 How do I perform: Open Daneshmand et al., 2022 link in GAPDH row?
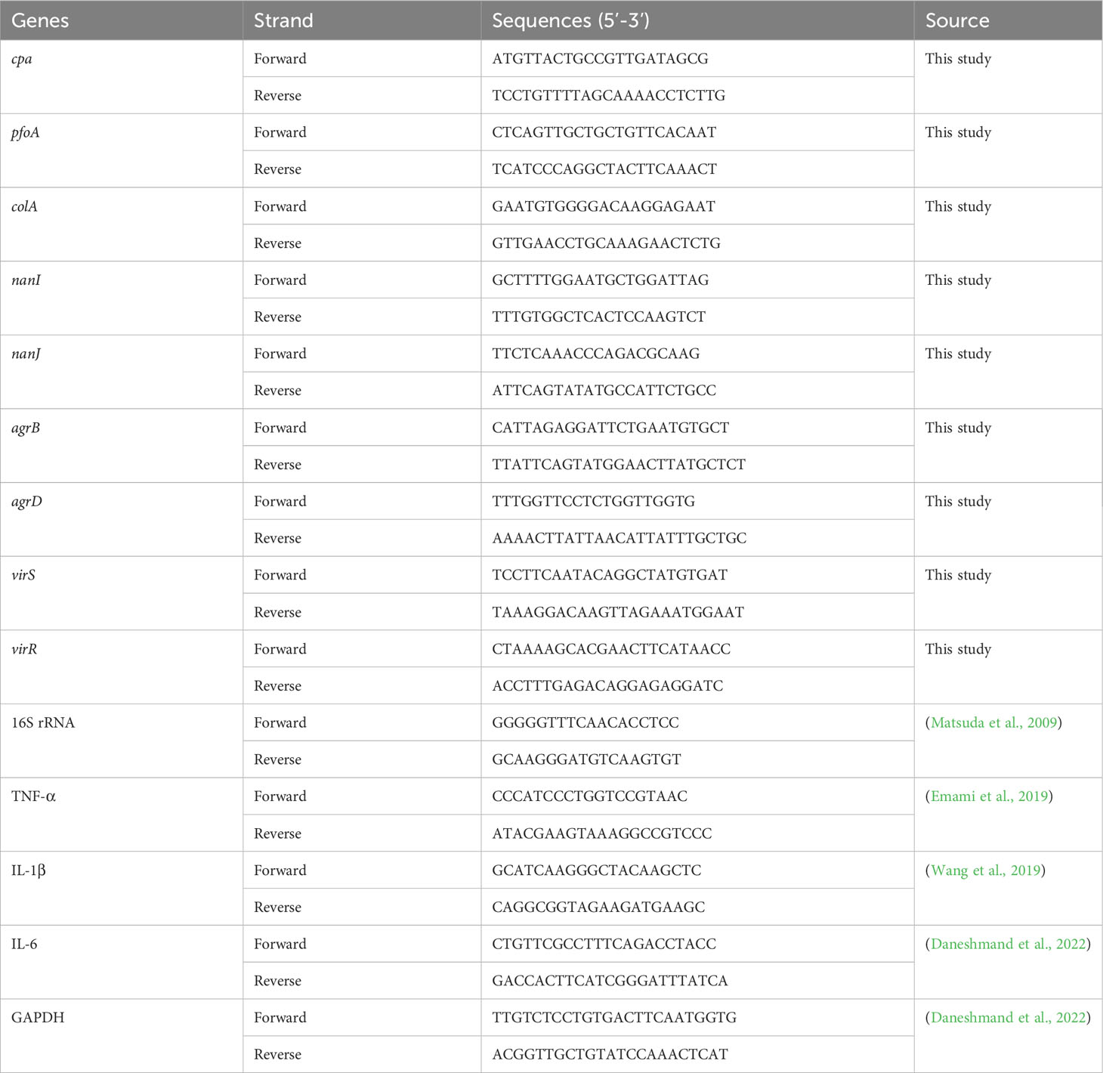coord(1008,1018)
